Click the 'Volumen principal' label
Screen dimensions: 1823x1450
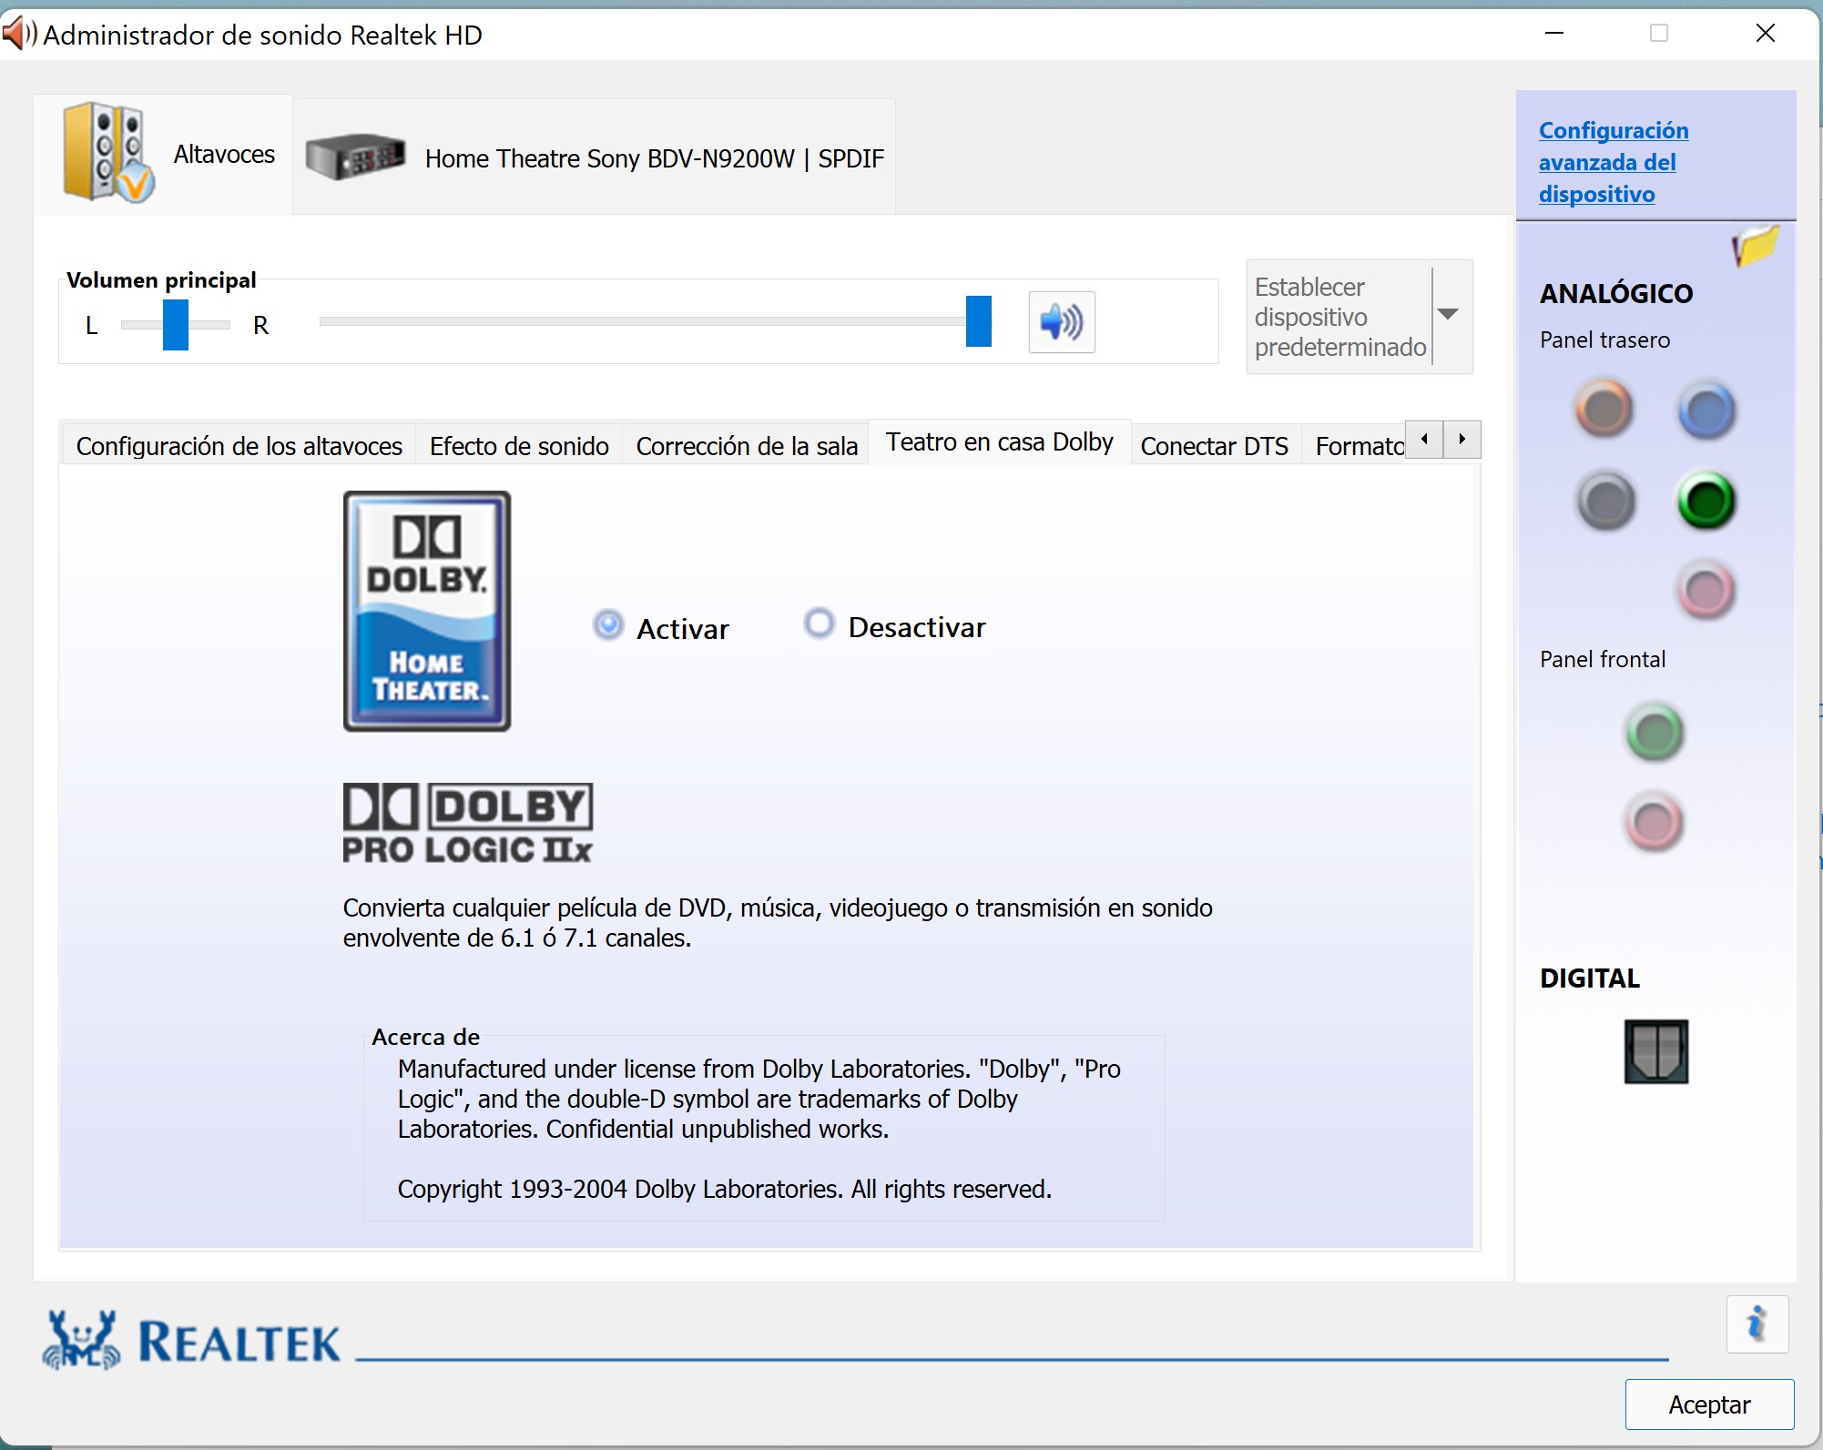click(161, 280)
